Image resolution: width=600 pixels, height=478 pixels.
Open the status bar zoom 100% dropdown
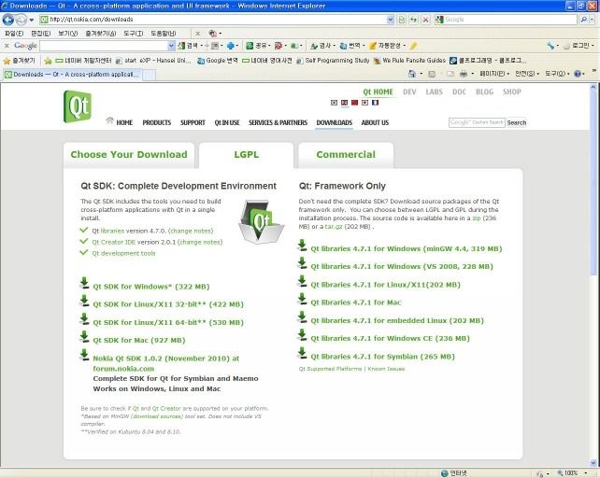point(586,473)
